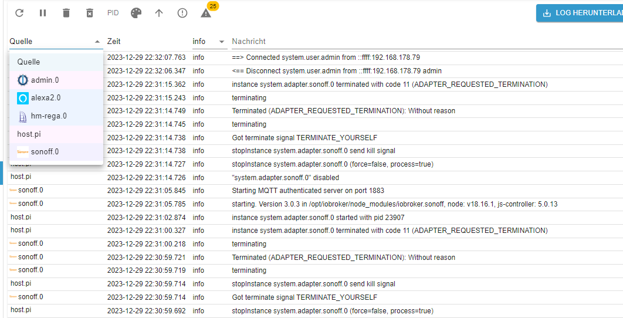Toggle the PID column display
Image resolution: width=623 pixels, height=318 pixels.
pos(113,13)
